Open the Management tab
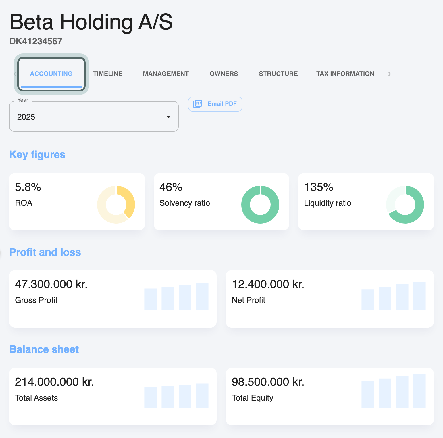Viewport: 443px width, 438px height. point(166,74)
